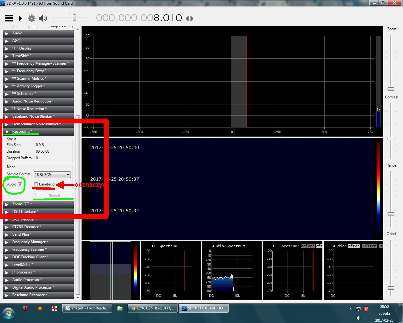The image size is (403, 323).
Task: Expand the Digital Audio Processor section
Action: pyautogui.click(x=38, y=287)
